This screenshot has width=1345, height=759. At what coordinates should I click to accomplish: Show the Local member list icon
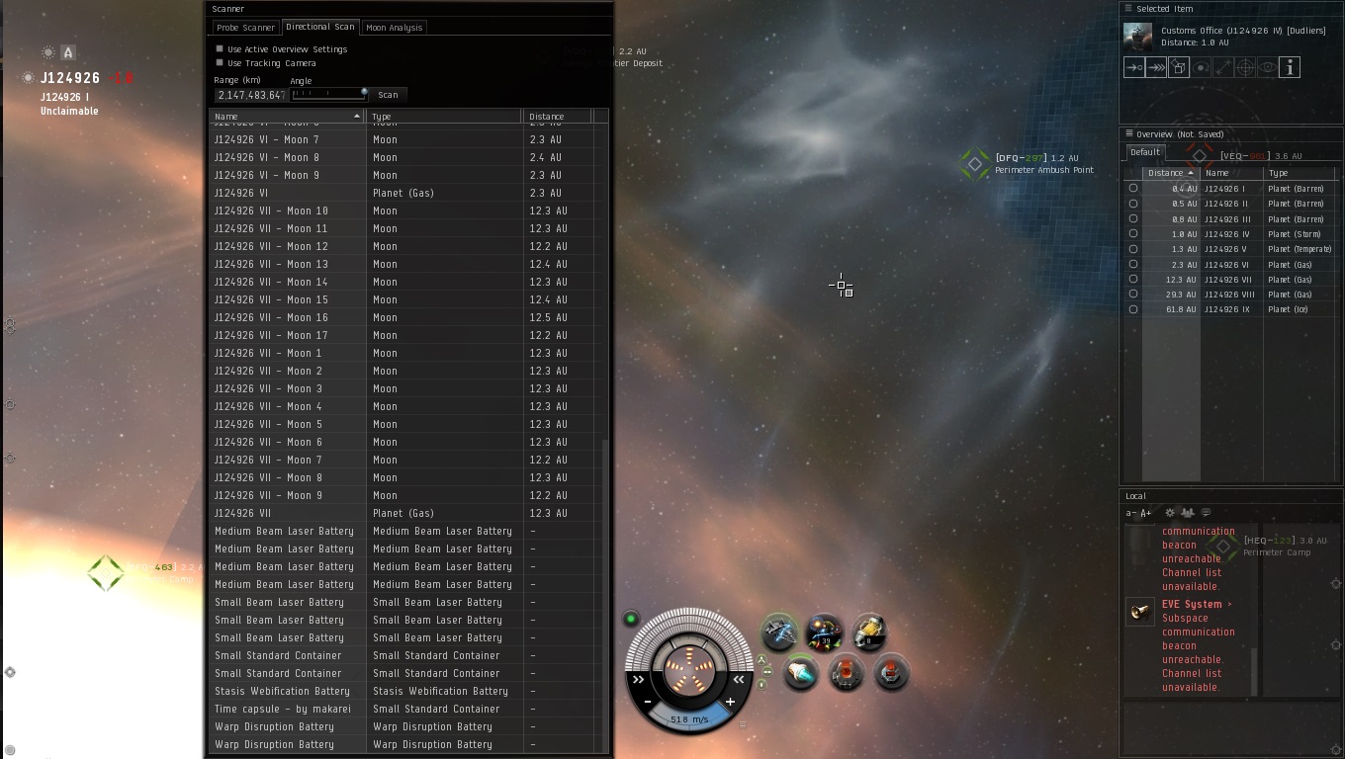tap(1187, 513)
